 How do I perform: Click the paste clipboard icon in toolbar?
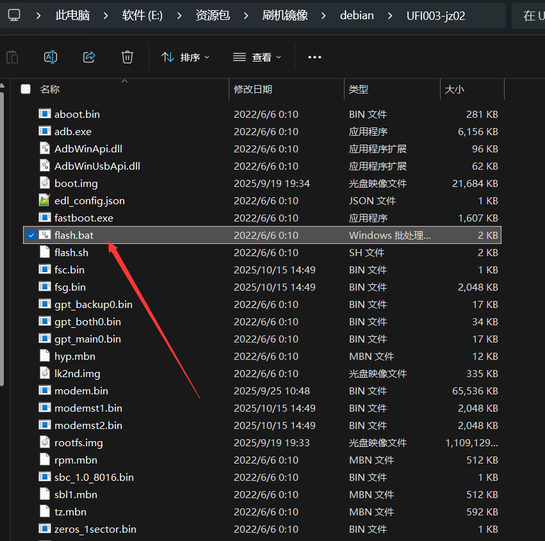(13, 57)
